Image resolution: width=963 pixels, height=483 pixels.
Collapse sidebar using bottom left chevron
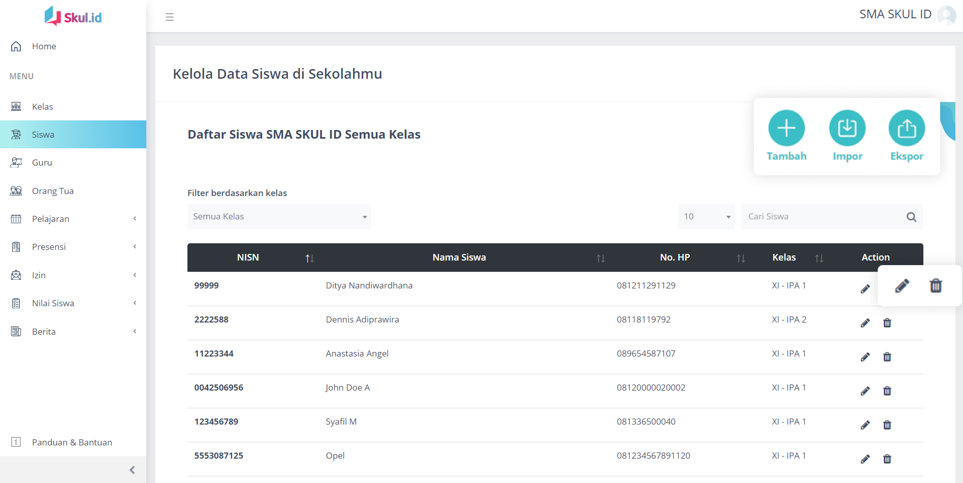point(132,470)
